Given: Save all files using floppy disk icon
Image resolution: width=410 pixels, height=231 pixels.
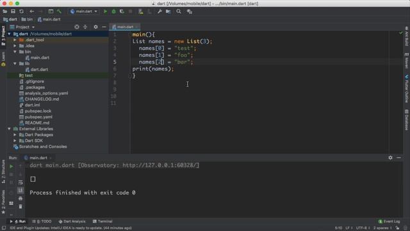Looking at the screenshot, I should [13, 12].
